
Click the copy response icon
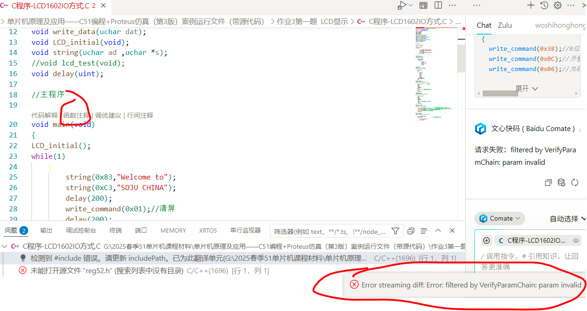click(548, 182)
